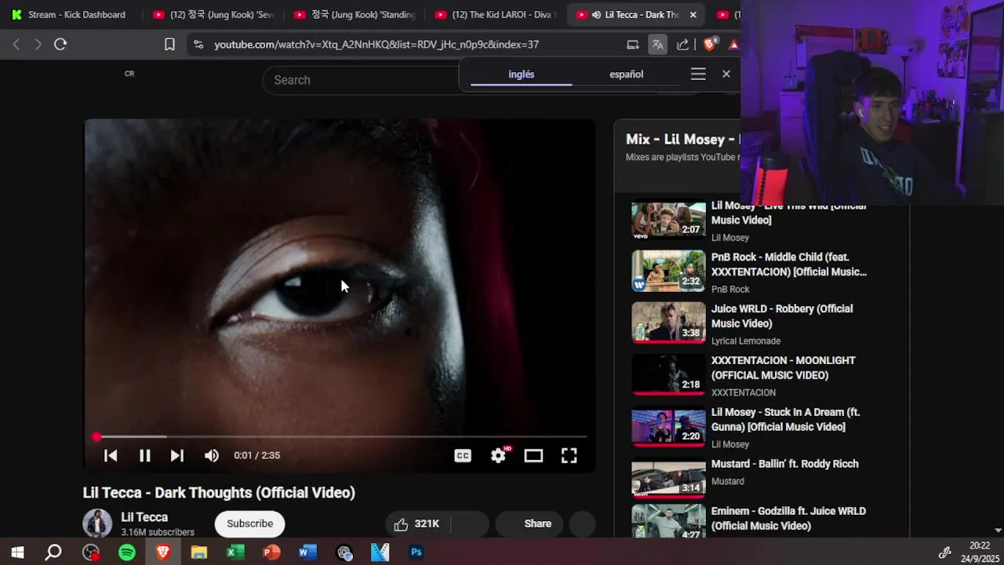The image size is (1004, 565).
Task: Play Juice WRLD - Robbery thumbnail
Action: [x=668, y=323]
